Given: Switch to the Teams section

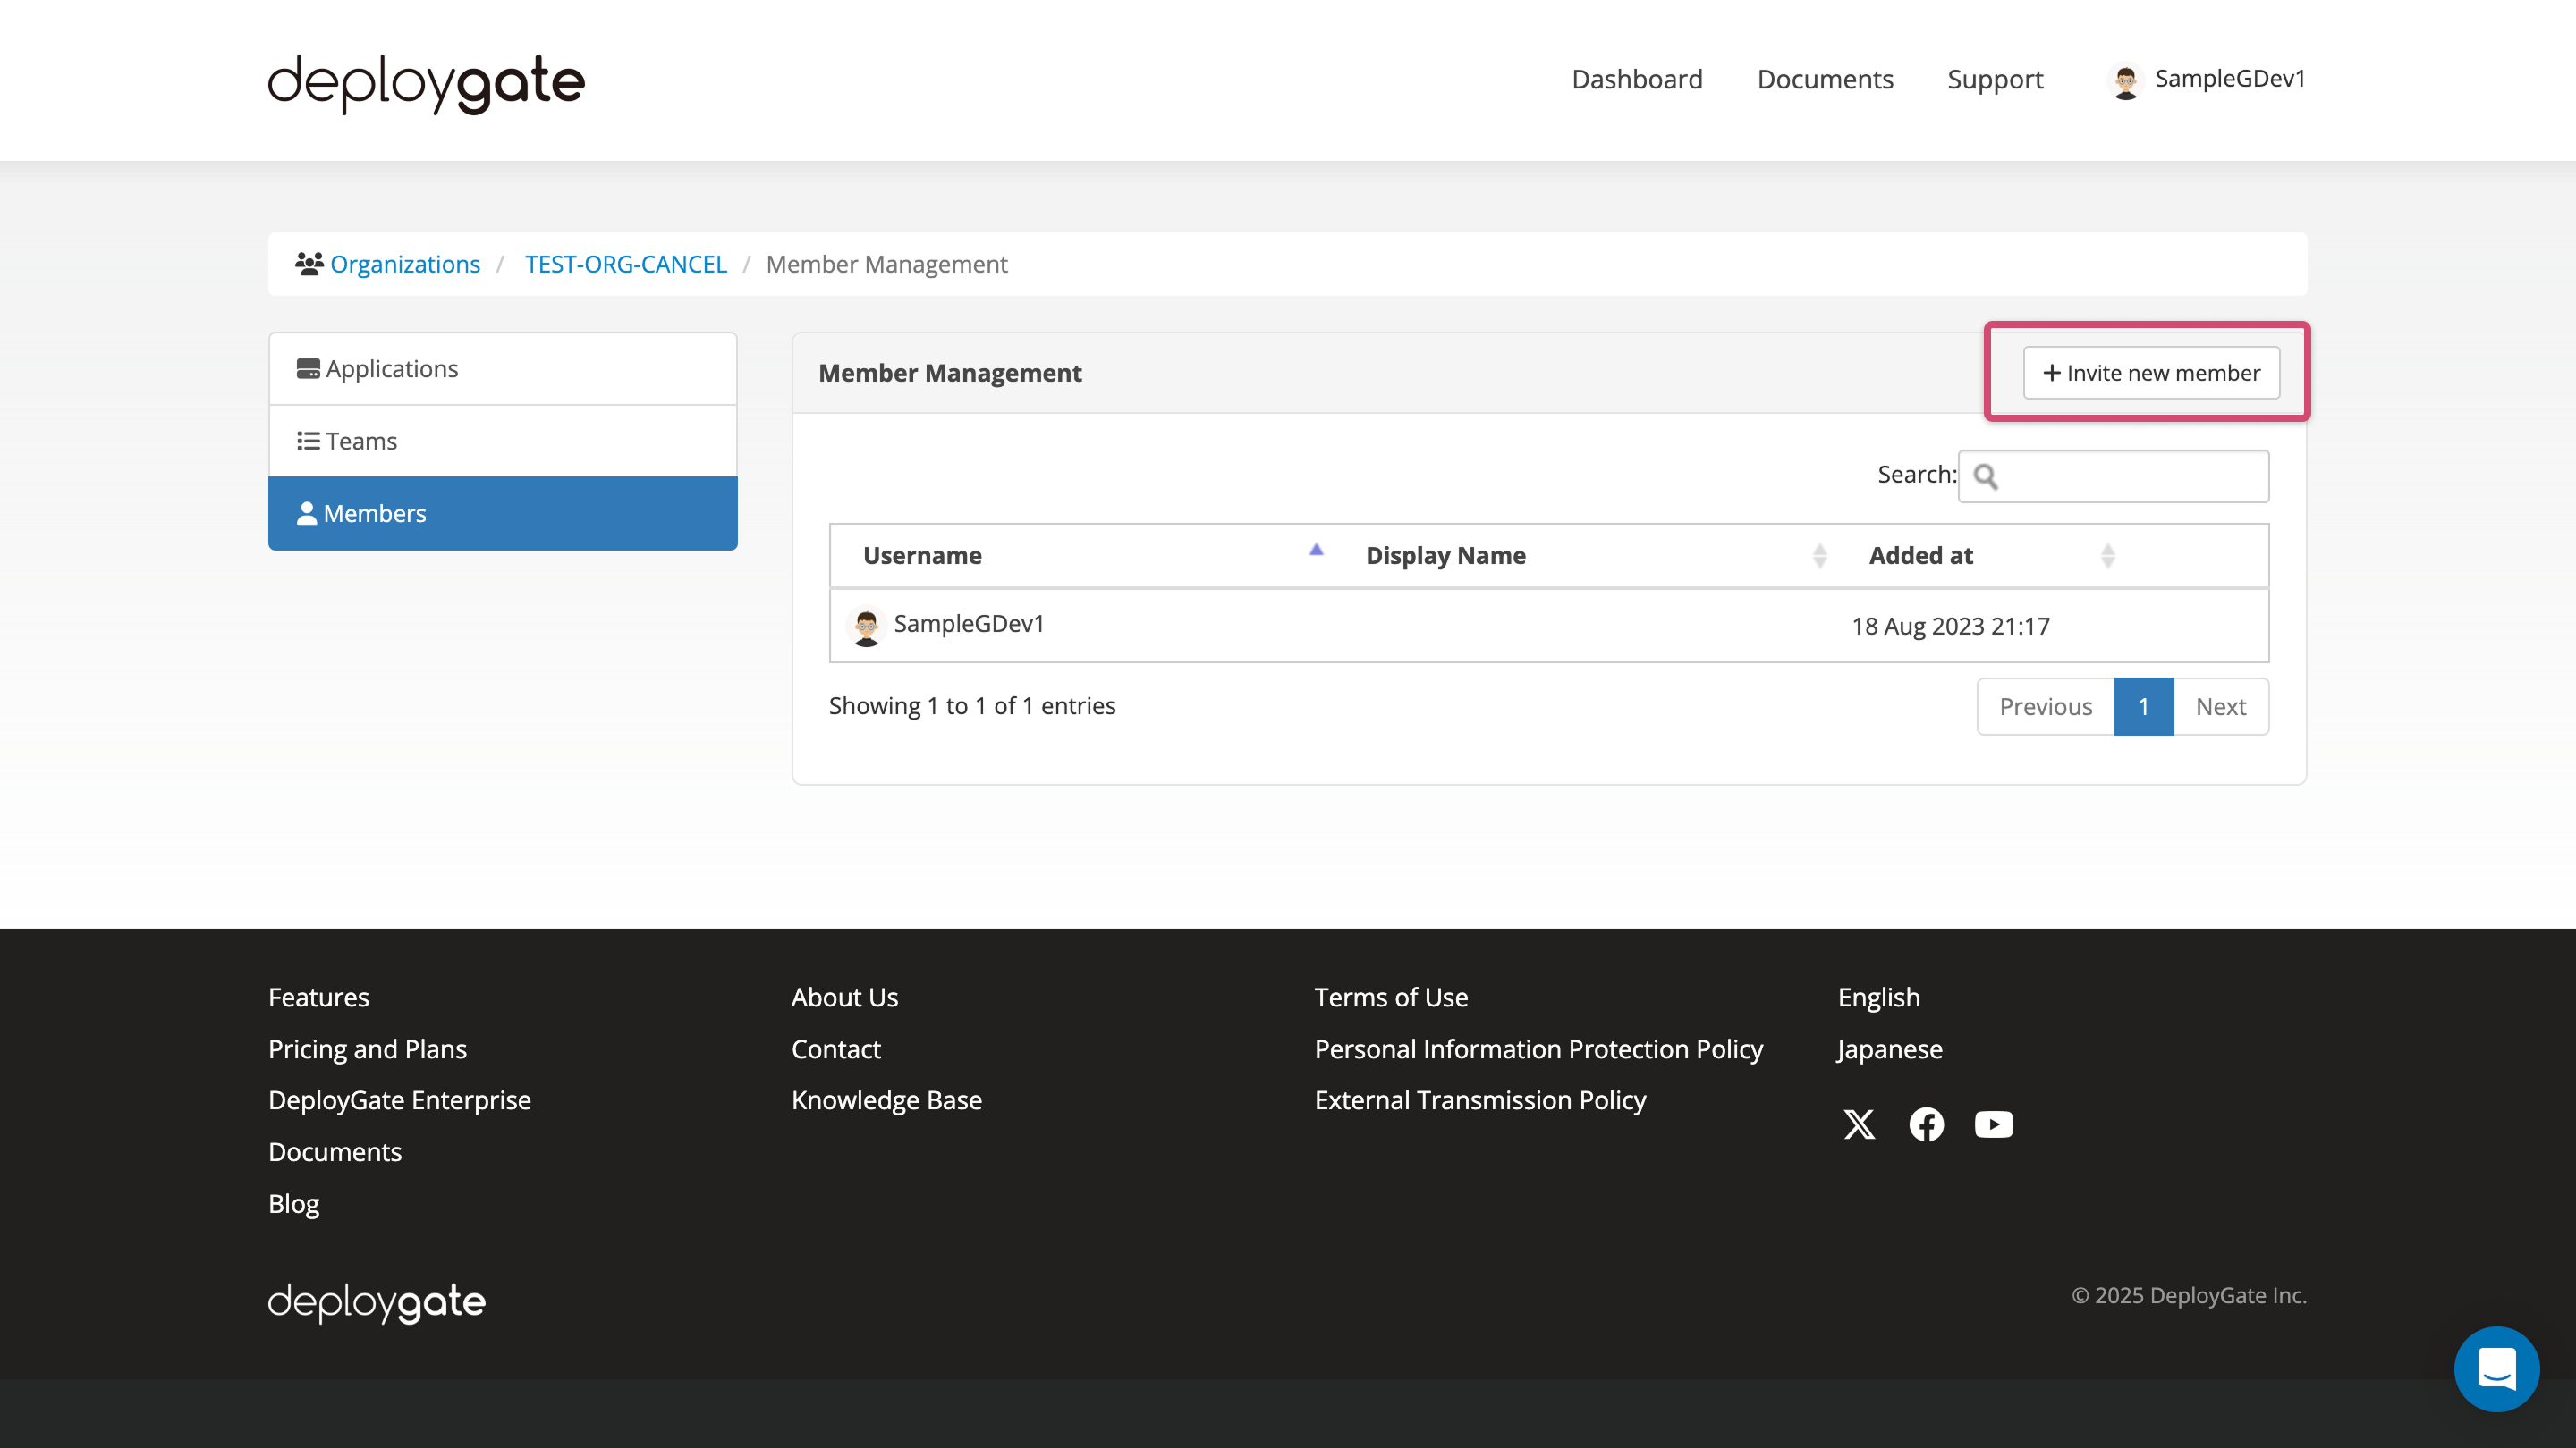Looking at the screenshot, I should (x=361, y=440).
